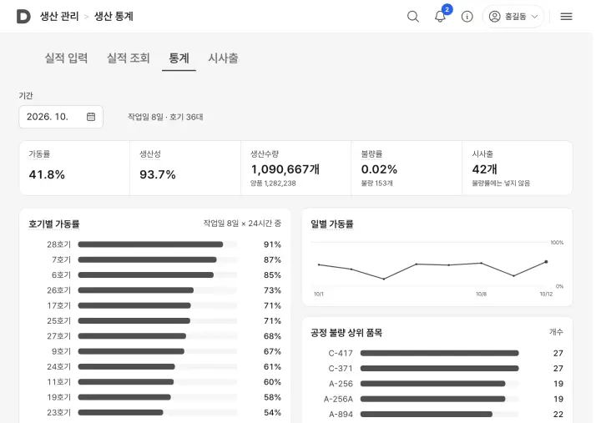Click the 개수 column label
This screenshot has width=601, height=423.
[x=556, y=332]
